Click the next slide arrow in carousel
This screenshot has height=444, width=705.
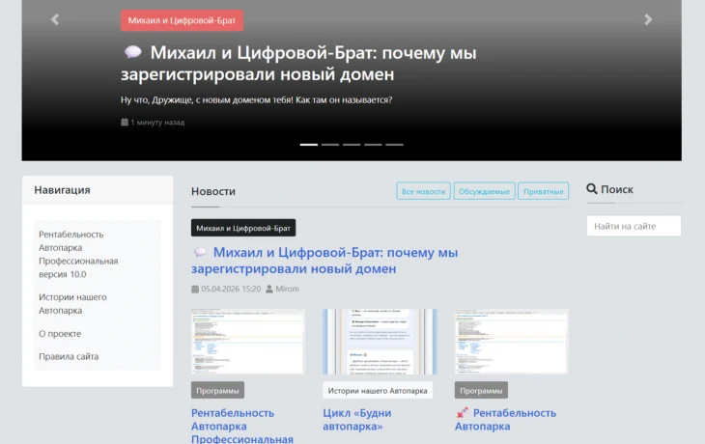tap(648, 19)
